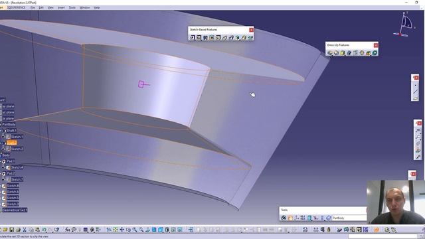The image size is (425, 239).
Task: Open the Tools menu
Action: point(72,7)
